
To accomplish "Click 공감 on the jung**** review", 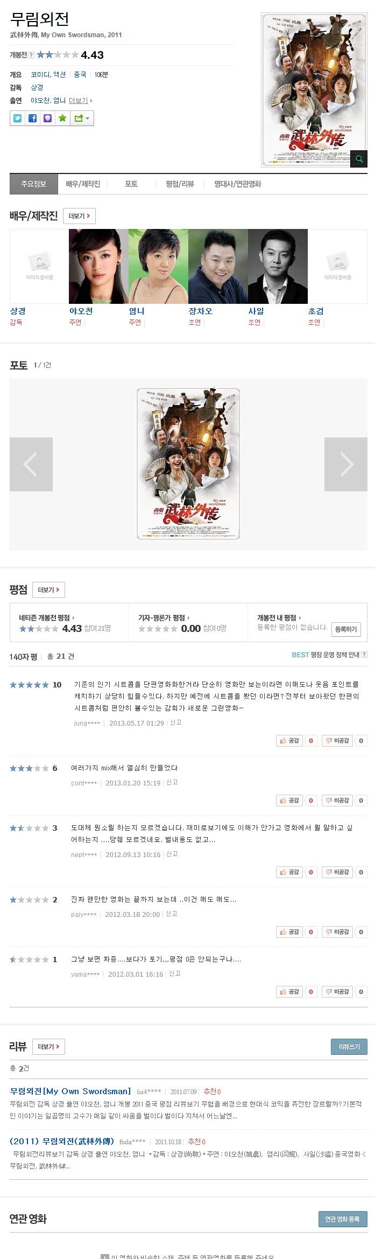I will tap(289, 740).
